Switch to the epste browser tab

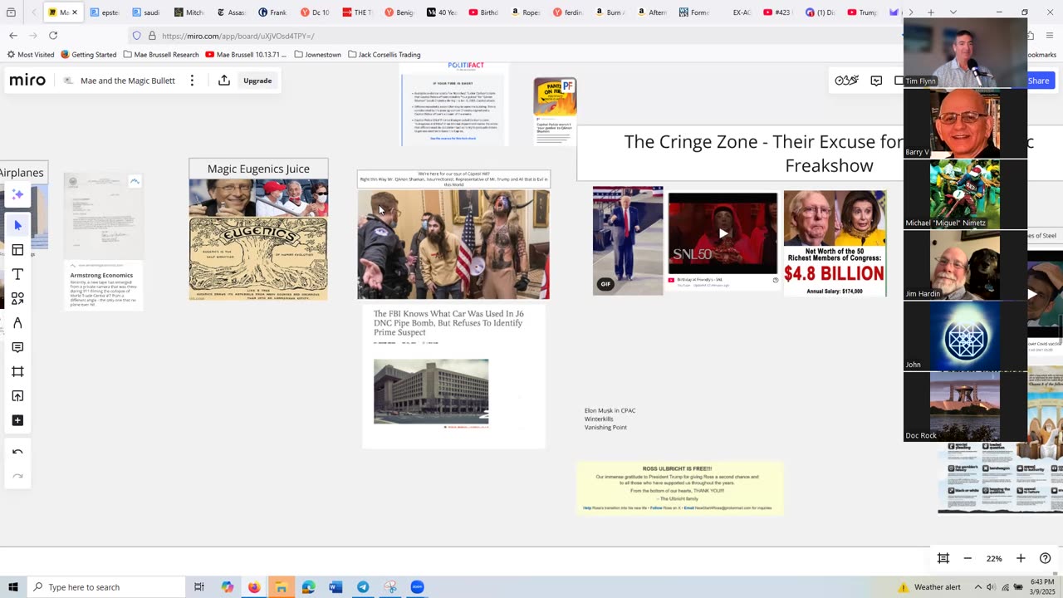105,12
